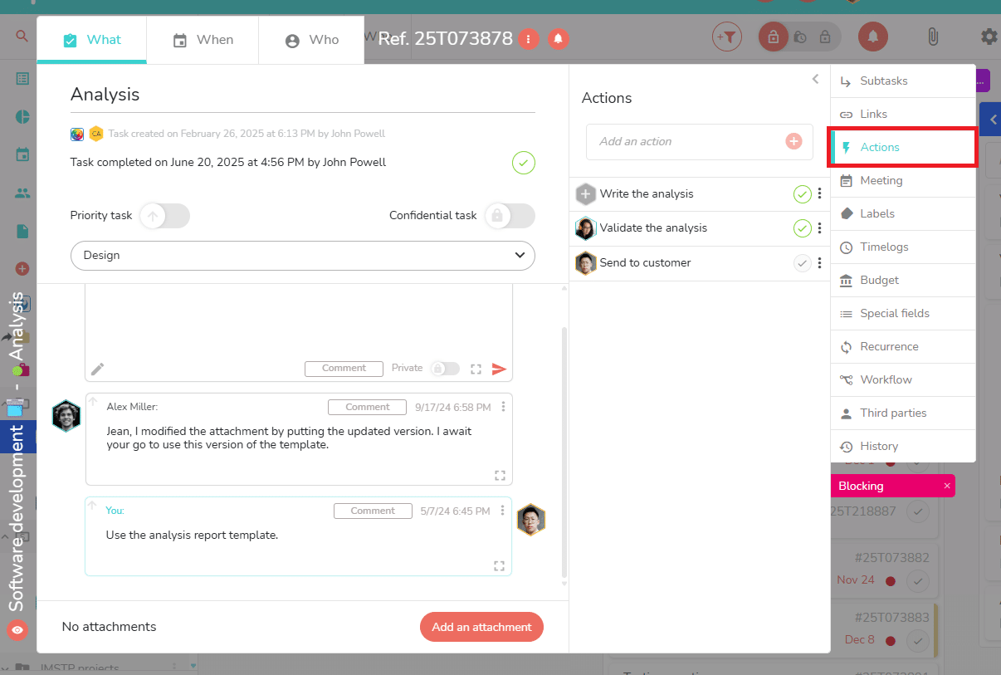Remove the pink Blocking label
This screenshot has height=675, width=1001.
(x=946, y=486)
